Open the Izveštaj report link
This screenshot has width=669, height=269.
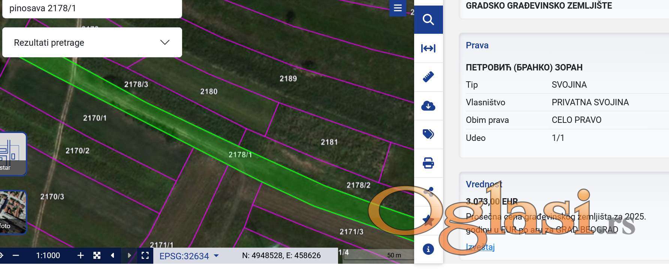pyautogui.click(x=480, y=247)
